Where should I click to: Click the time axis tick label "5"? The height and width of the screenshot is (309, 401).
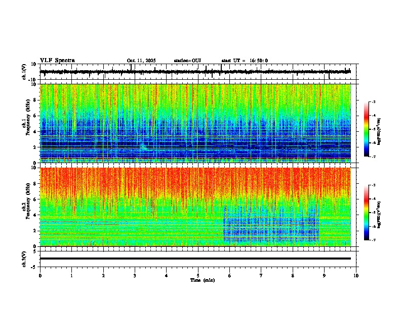click(198, 276)
